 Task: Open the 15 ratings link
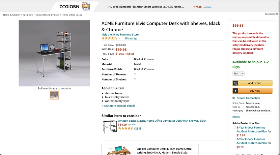[130, 39]
